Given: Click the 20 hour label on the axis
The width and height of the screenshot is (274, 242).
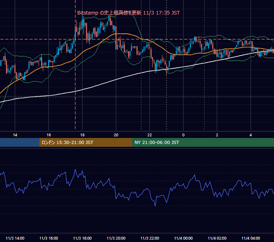Looking at the screenshot, I should 116,135.
